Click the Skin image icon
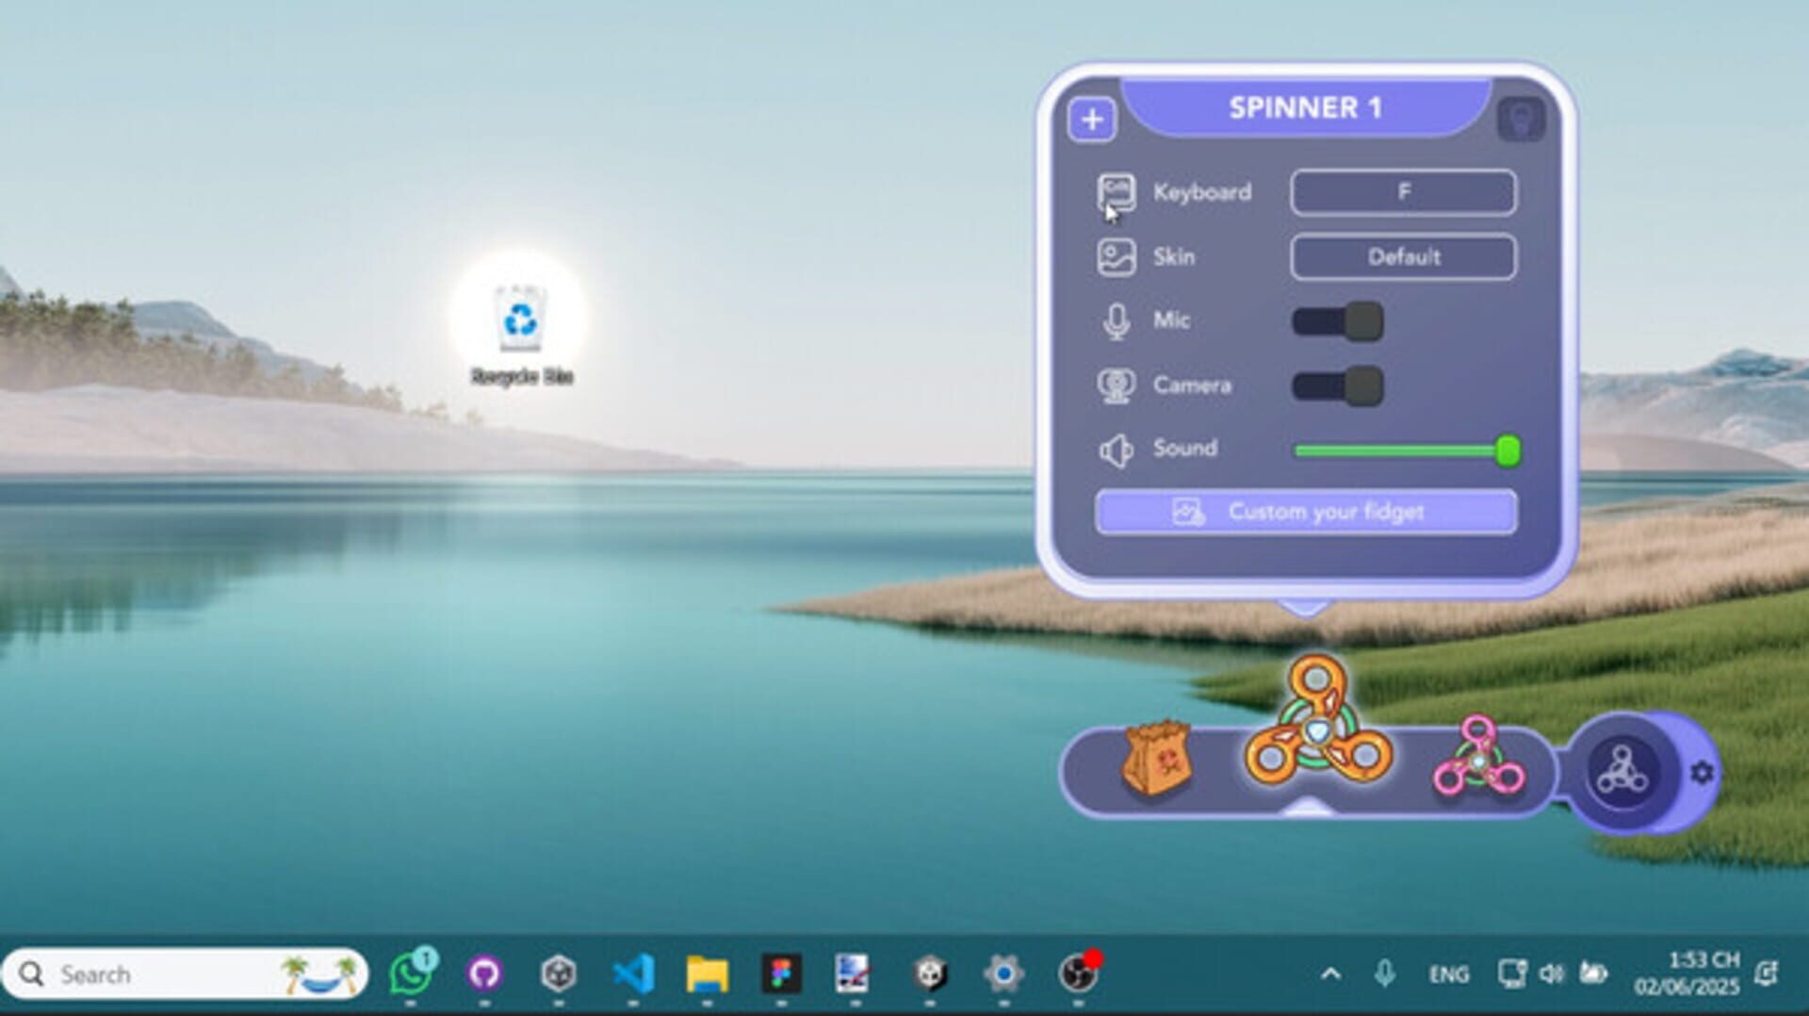The image size is (1809, 1016). [1116, 256]
